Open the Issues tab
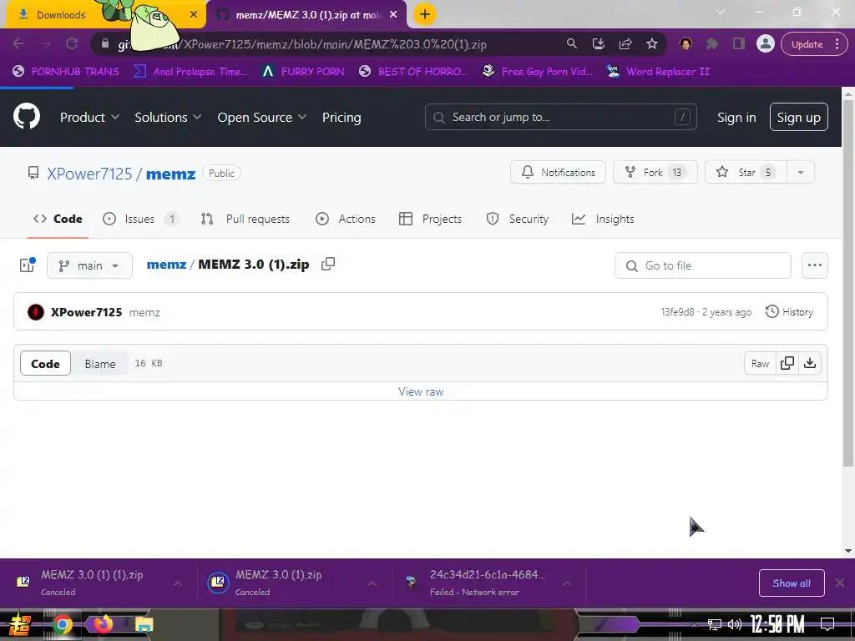The image size is (855, 641). pyautogui.click(x=140, y=219)
